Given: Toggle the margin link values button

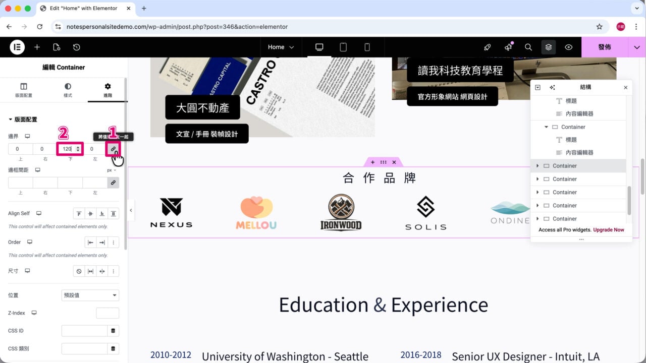Looking at the screenshot, I should click(x=113, y=149).
